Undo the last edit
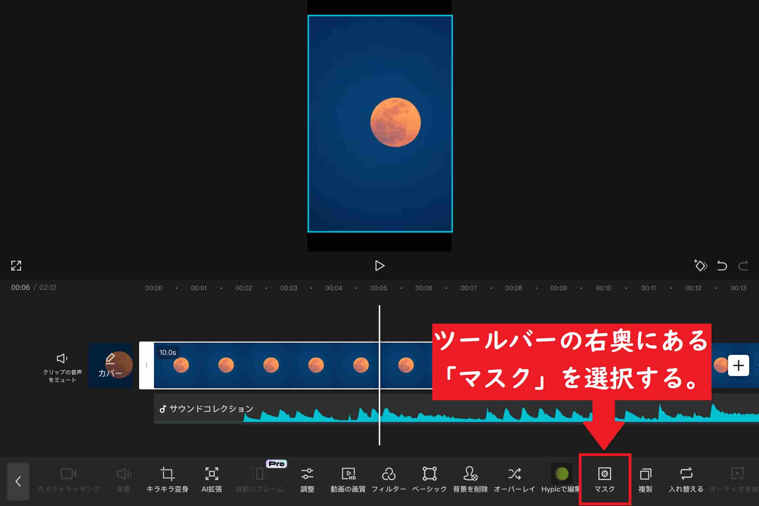 click(722, 266)
